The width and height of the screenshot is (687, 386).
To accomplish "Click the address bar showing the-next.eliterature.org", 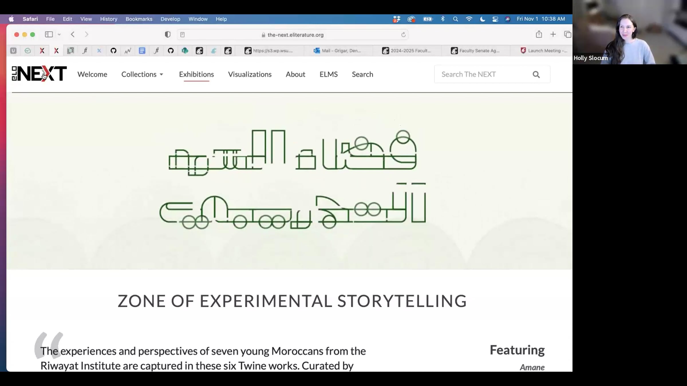I will coord(293,35).
